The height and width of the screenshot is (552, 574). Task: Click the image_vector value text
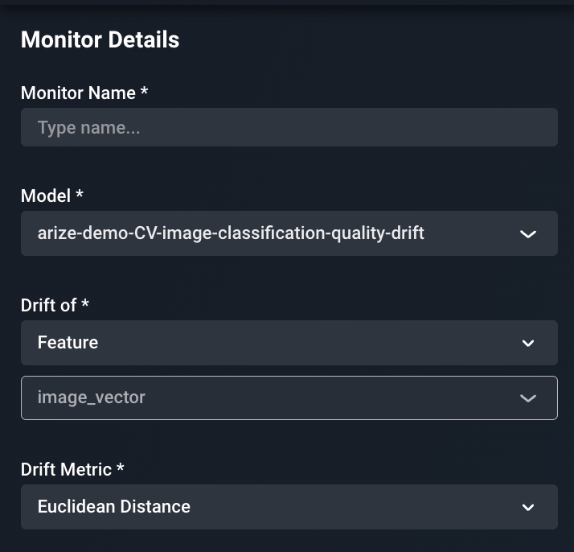(x=91, y=398)
